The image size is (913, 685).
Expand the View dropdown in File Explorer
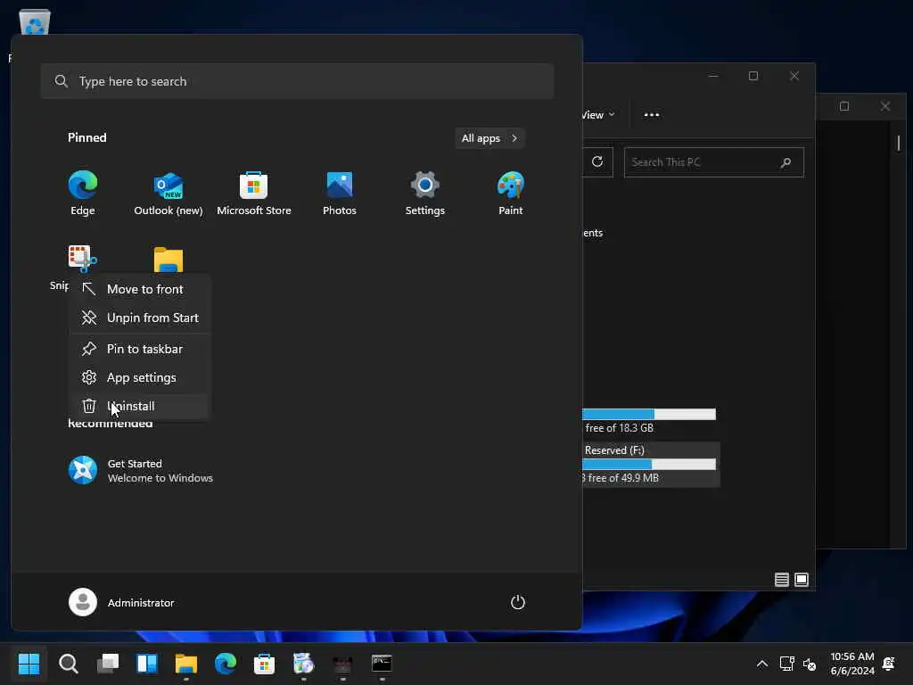(598, 115)
